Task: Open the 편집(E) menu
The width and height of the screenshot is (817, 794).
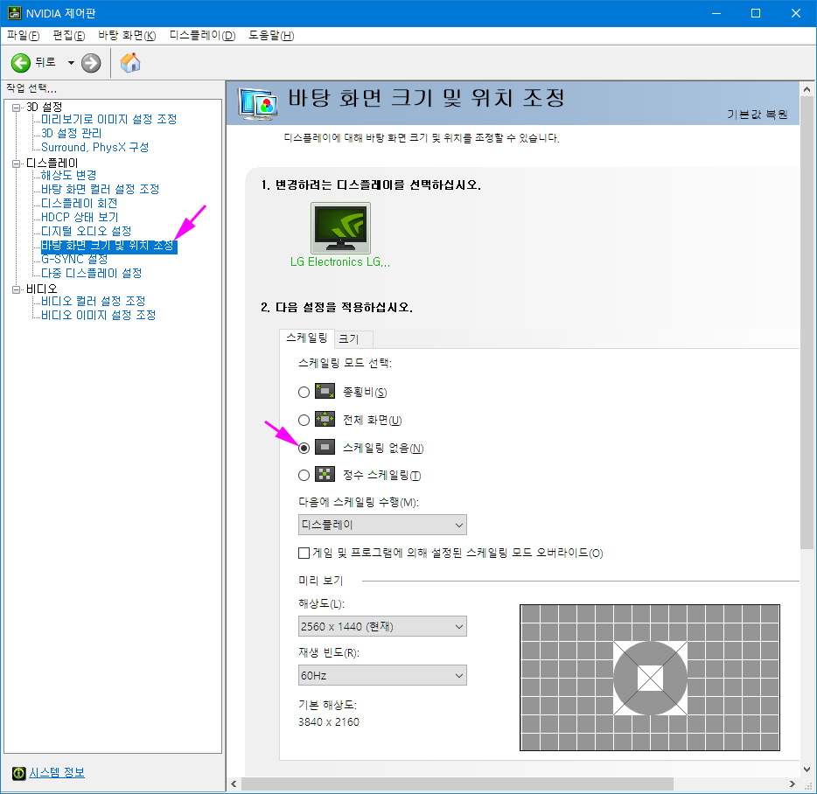Action: point(69,36)
